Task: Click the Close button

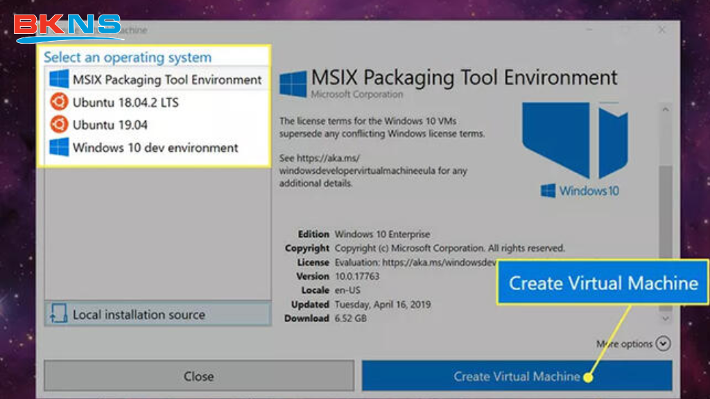Action: (198, 376)
